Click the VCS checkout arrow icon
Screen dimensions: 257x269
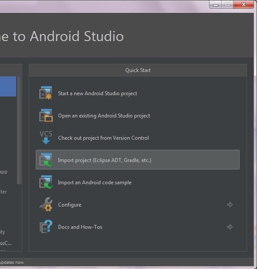coord(46,138)
